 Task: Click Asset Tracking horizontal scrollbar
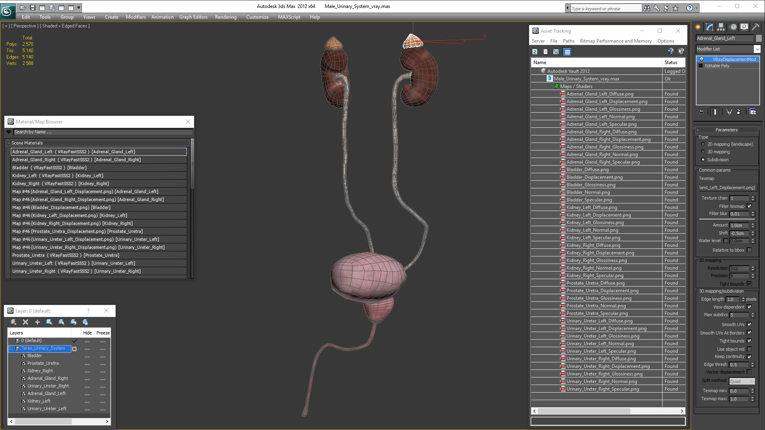(x=608, y=411)
